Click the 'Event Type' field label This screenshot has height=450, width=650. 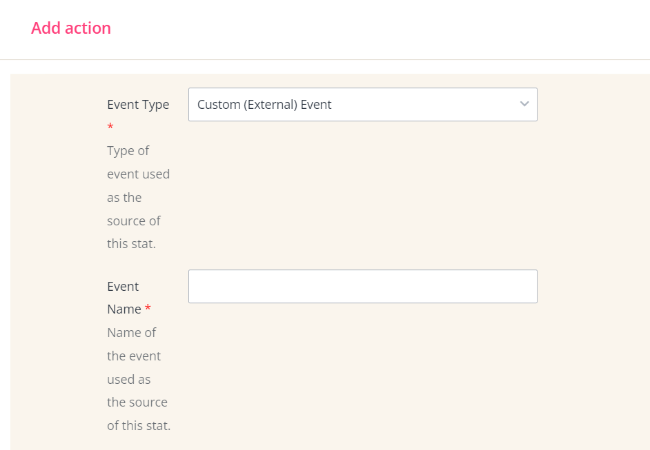point(138,105)
